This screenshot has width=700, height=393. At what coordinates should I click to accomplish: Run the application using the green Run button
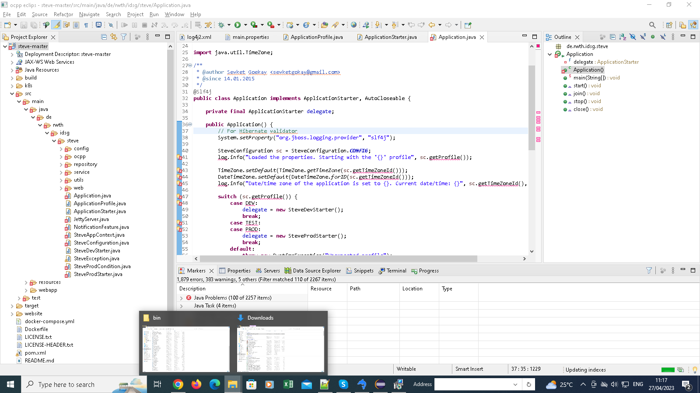tap(237, 25)
